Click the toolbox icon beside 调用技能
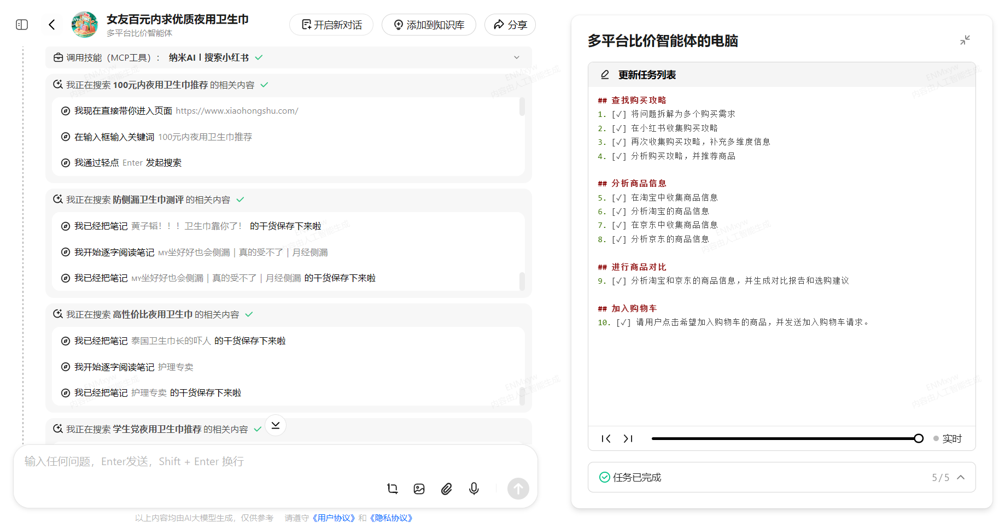This screenshot has height=528, width=1005. pyautogui.click(x=58, y=57)
